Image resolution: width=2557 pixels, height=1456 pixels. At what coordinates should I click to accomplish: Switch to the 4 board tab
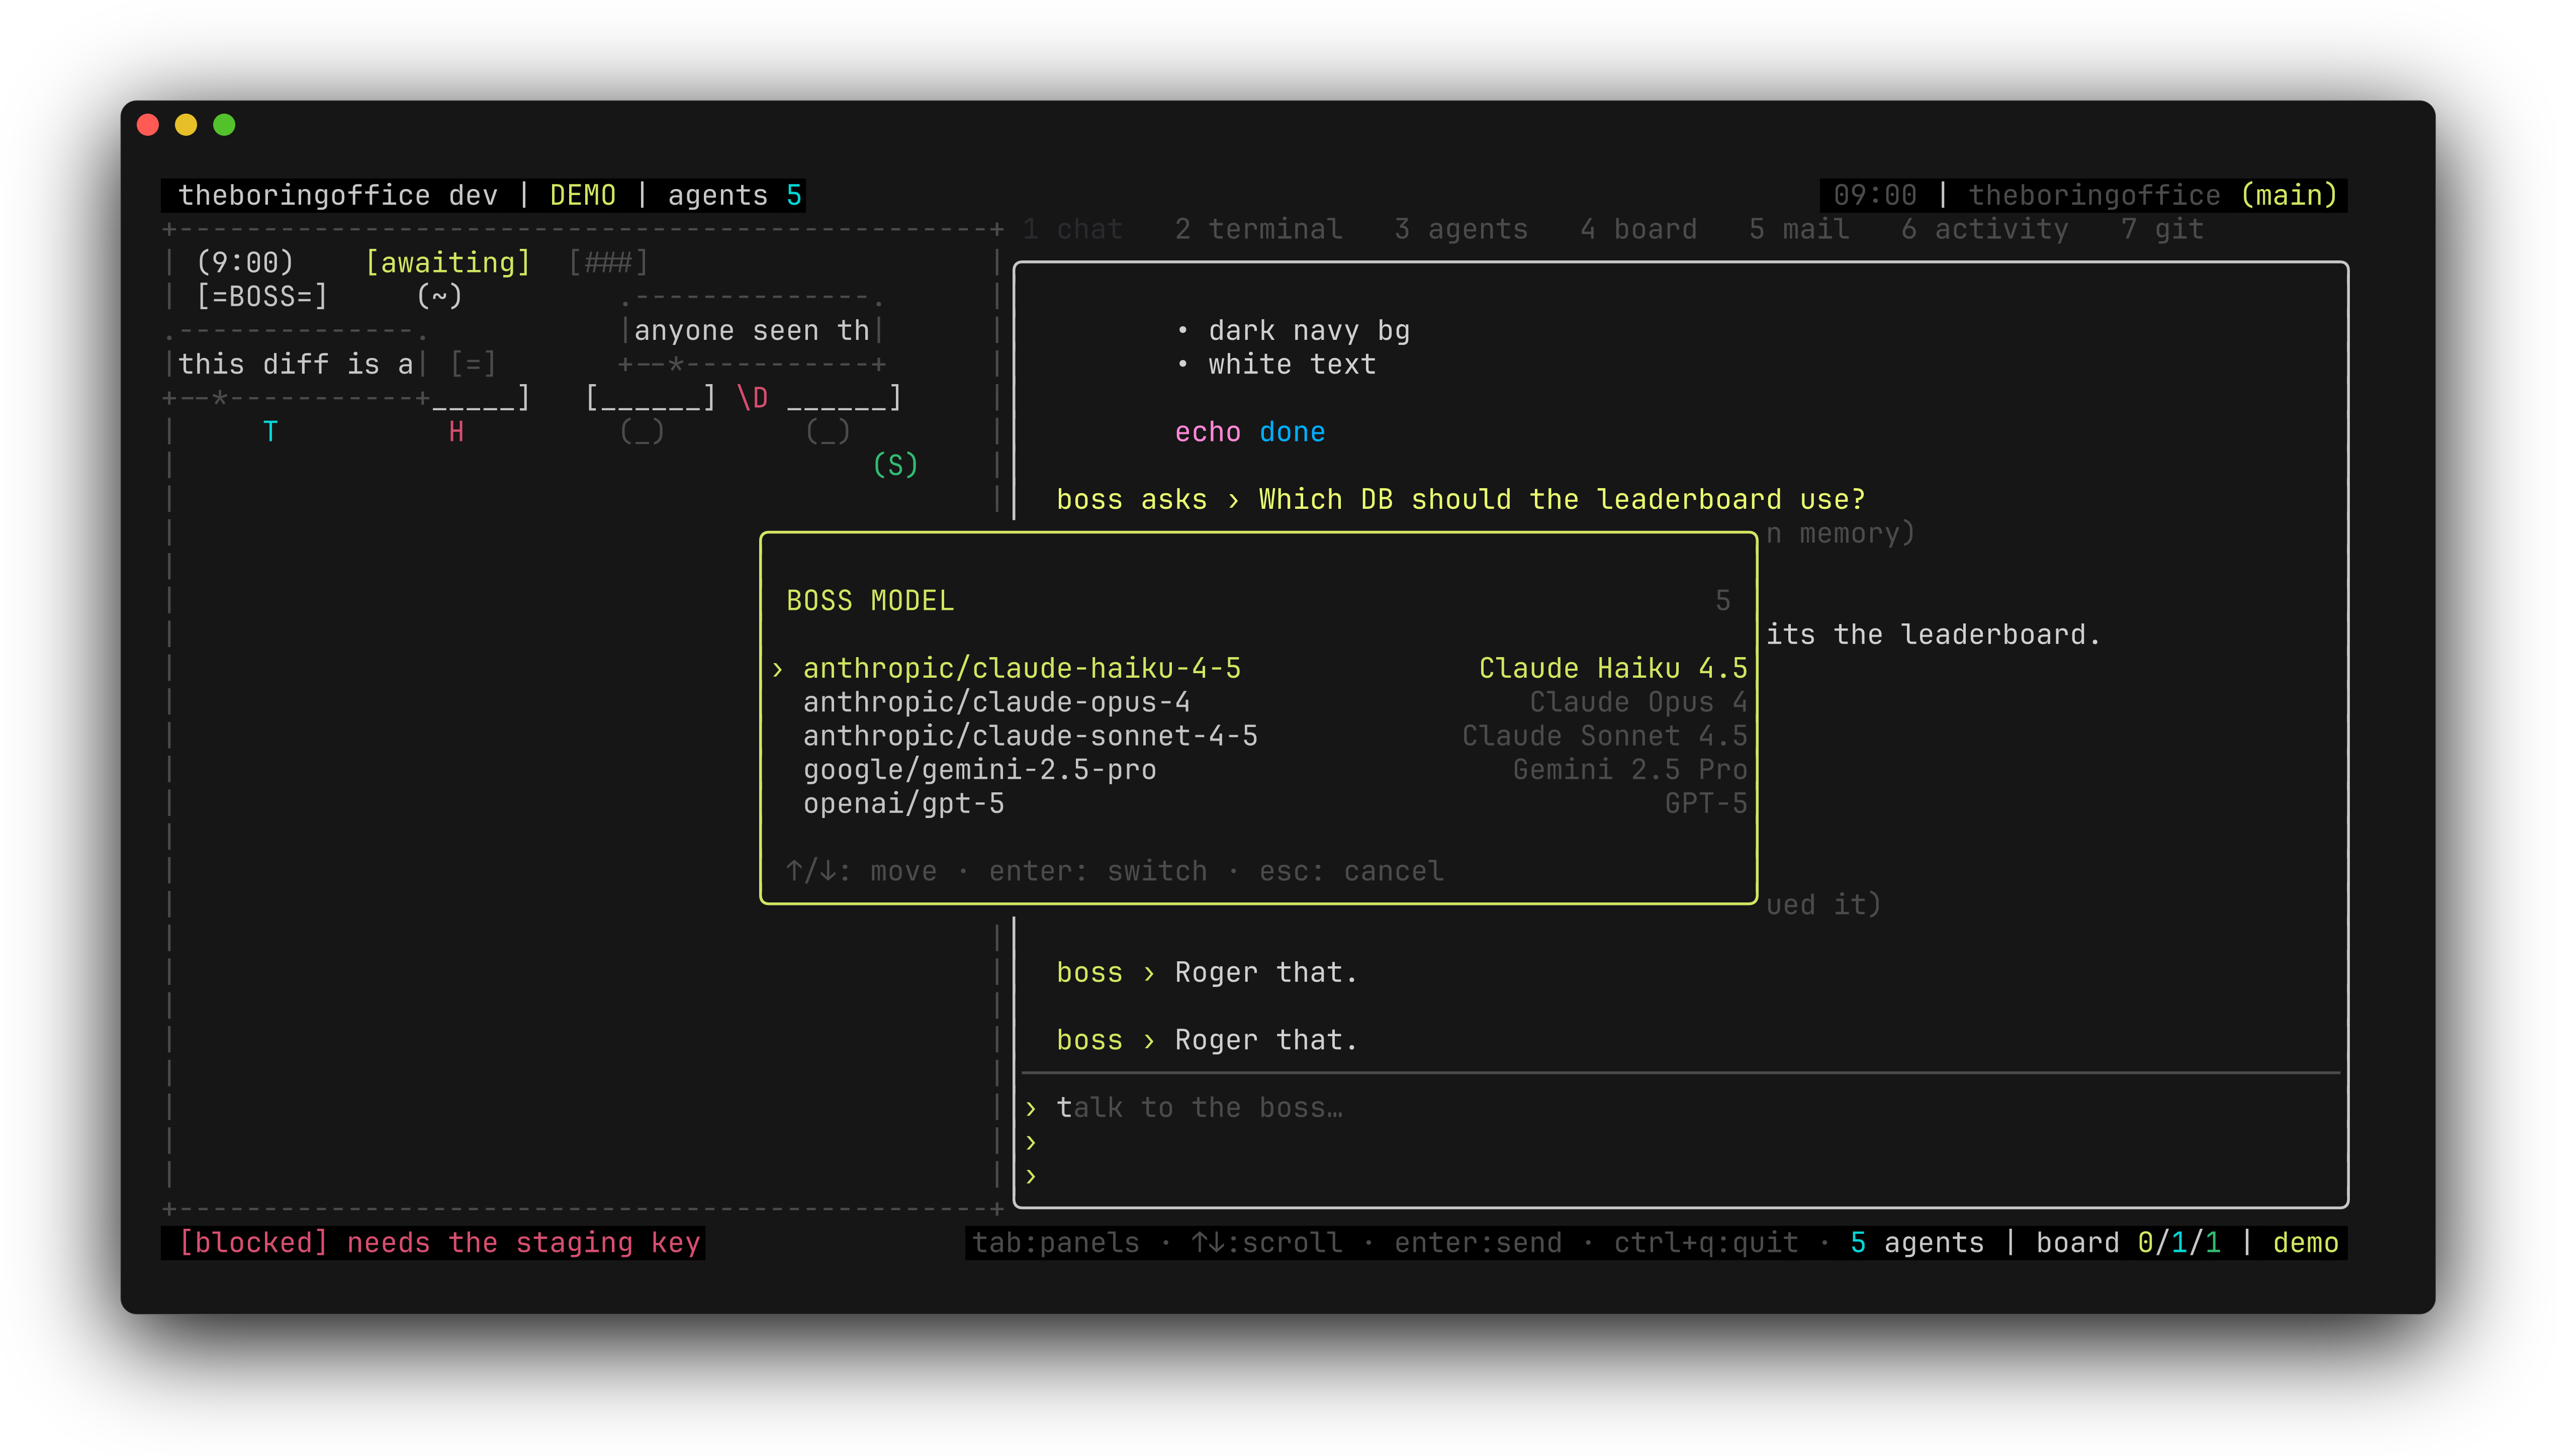pos(1638,229)
